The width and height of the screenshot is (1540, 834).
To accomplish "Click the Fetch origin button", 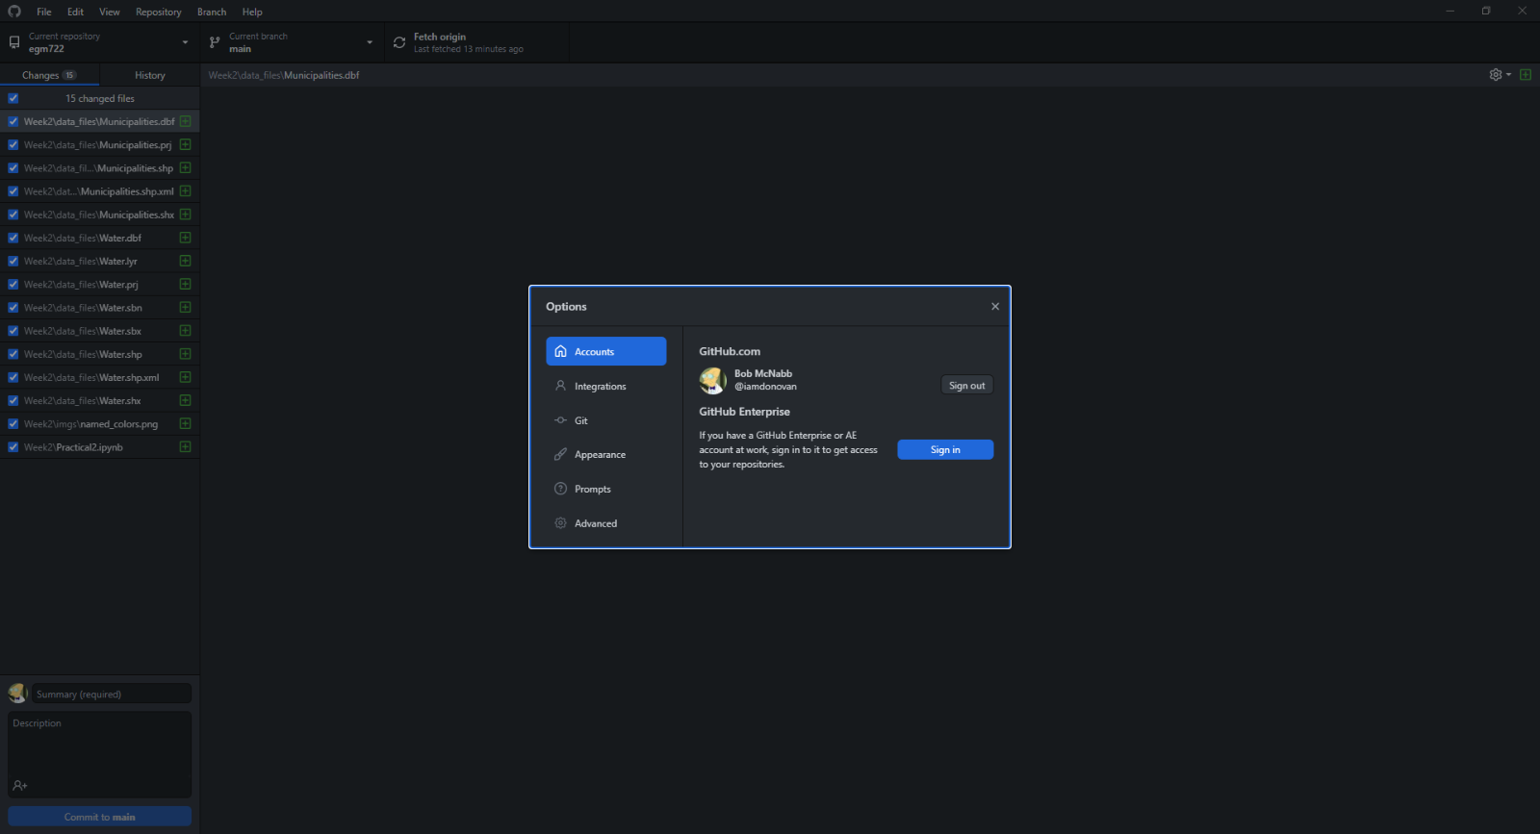I will [475, 42].
